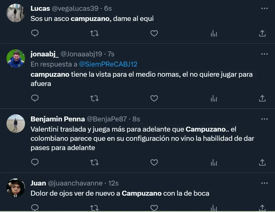Retweet Lucas's Campuzano tweet

pyautogui.click(x=94, y=33)
